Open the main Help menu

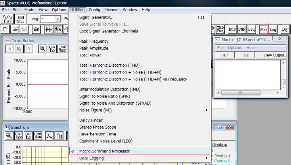(x=146, y=9)
